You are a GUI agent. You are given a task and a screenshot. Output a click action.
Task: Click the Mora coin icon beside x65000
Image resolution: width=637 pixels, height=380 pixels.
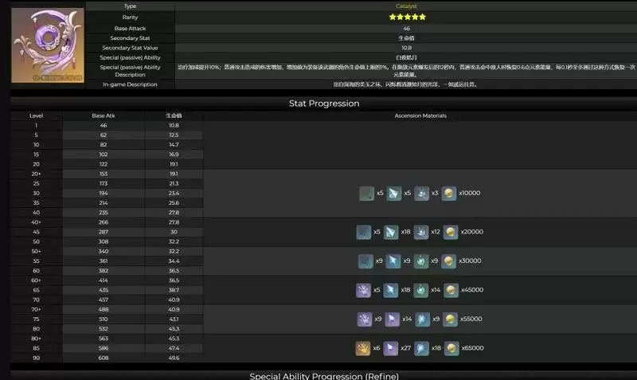[x=449, y=348]
